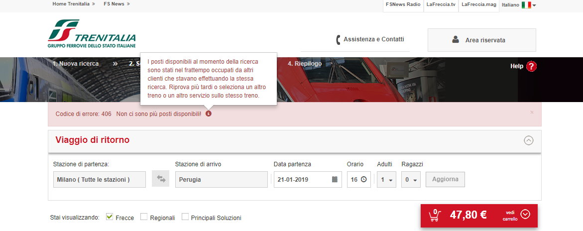Click the Area riservata user icon
583x231 pixels.
click(x=456, y=39)
